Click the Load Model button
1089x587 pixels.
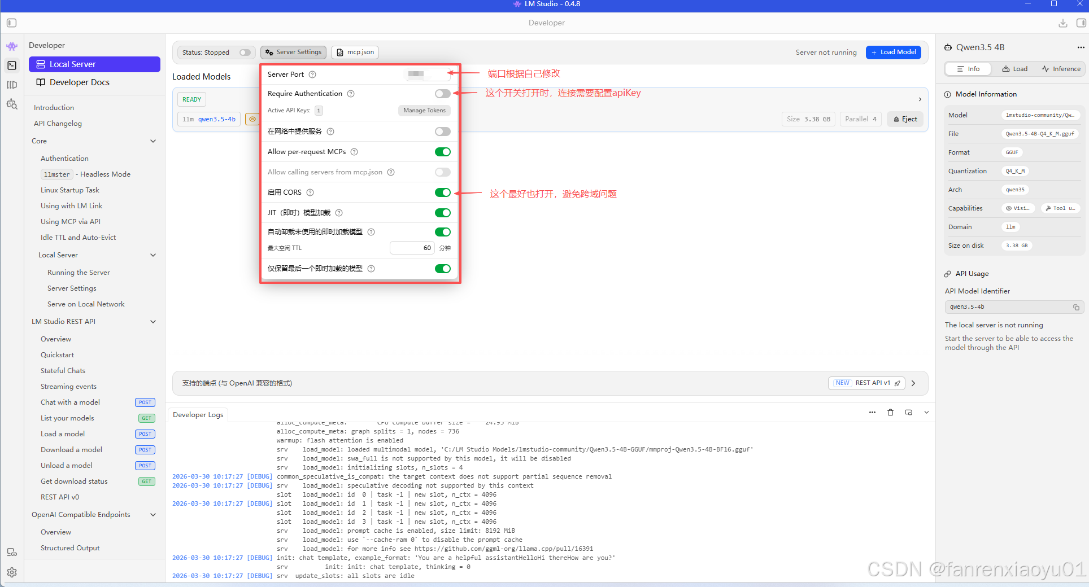click(894, 52)
